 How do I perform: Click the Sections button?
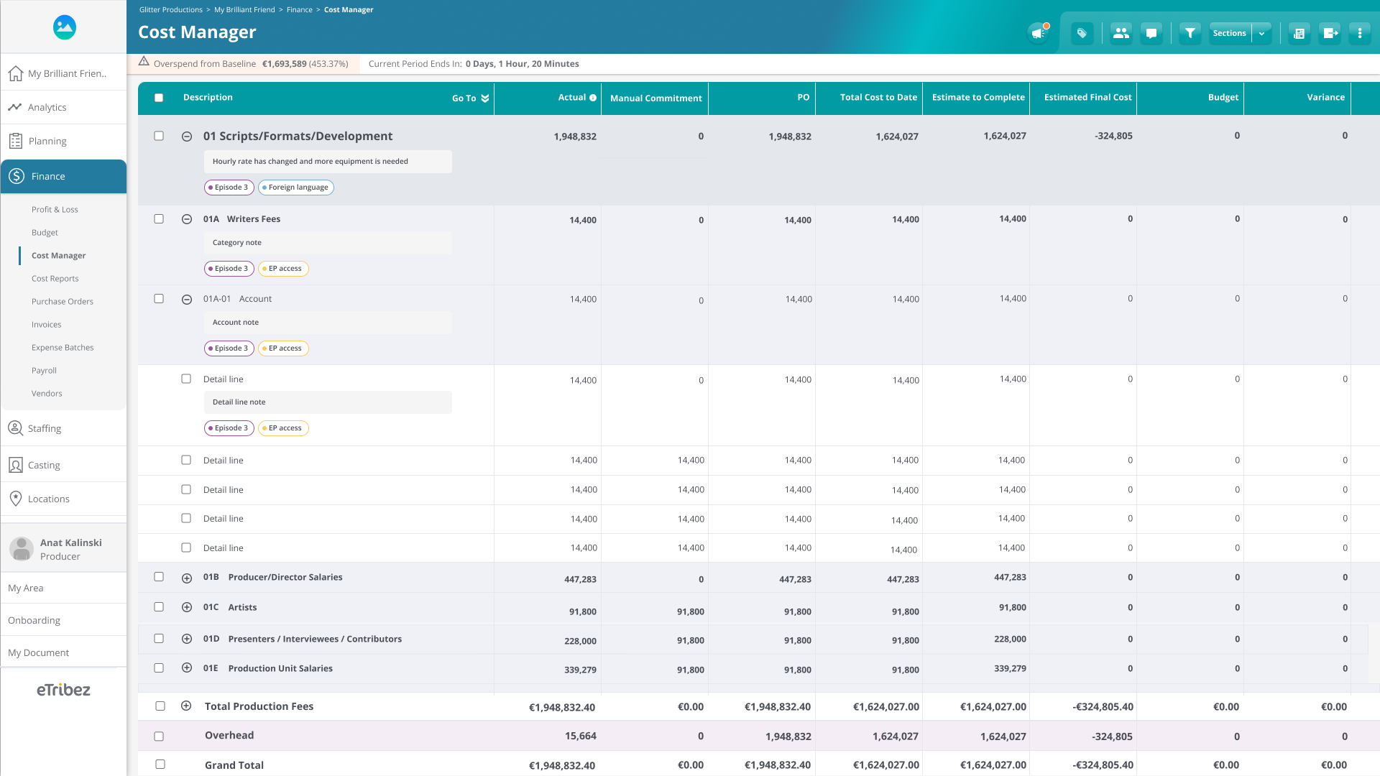[1230, 33]
